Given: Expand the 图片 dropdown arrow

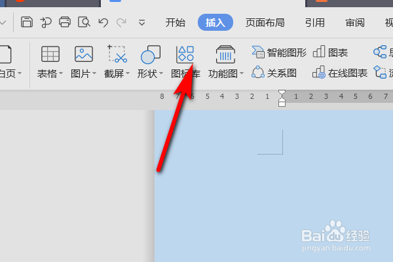Looking at the screenshot, I should point(94,73).
